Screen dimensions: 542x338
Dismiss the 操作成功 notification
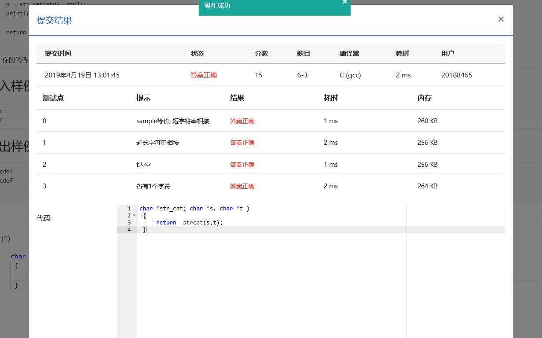(x=344, y=2)
